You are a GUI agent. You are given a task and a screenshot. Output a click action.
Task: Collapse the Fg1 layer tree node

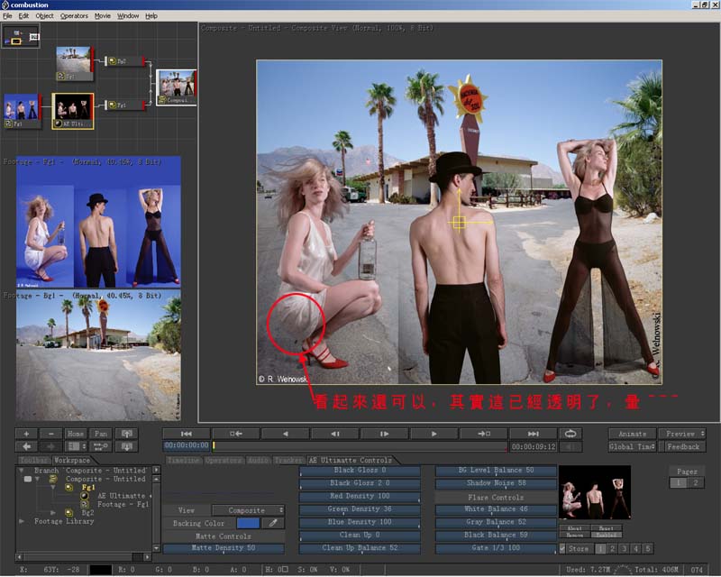coord(53,487)
